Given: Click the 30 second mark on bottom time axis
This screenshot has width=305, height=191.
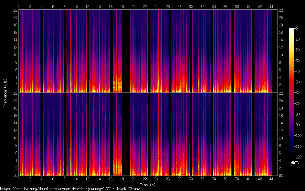Looking at the screenshot, I should click(x=191, y=178).
